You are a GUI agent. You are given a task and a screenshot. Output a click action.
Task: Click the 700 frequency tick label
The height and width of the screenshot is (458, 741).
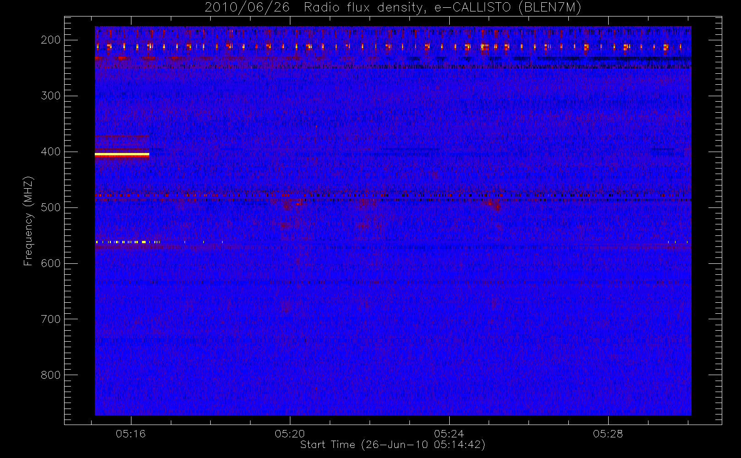pos(50,319)
